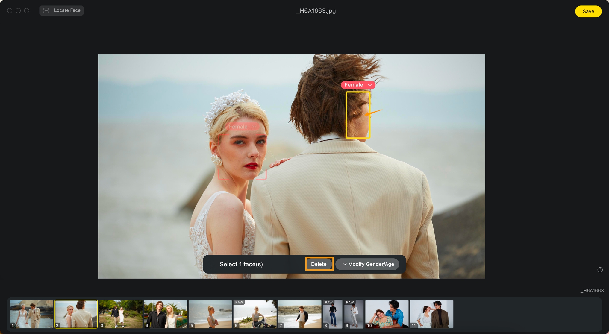The width and height of the screenshot is (609, 334).
Task: Open thumbnail 7 of the man walking on the shore
Action: [x=299, y=314]
